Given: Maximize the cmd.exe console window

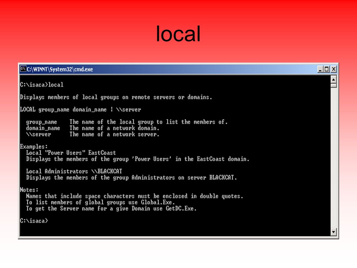Looking at the screenshot, I should [327, 69].
